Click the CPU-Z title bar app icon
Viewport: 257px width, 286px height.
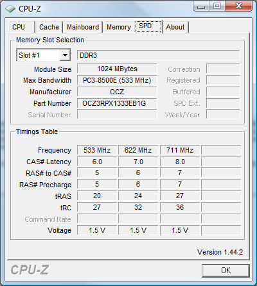(x=10, y=9)
